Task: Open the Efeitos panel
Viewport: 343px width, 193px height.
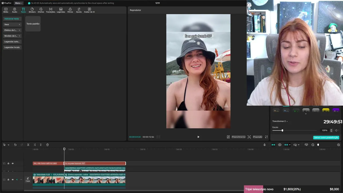Action: coord(41,10)
